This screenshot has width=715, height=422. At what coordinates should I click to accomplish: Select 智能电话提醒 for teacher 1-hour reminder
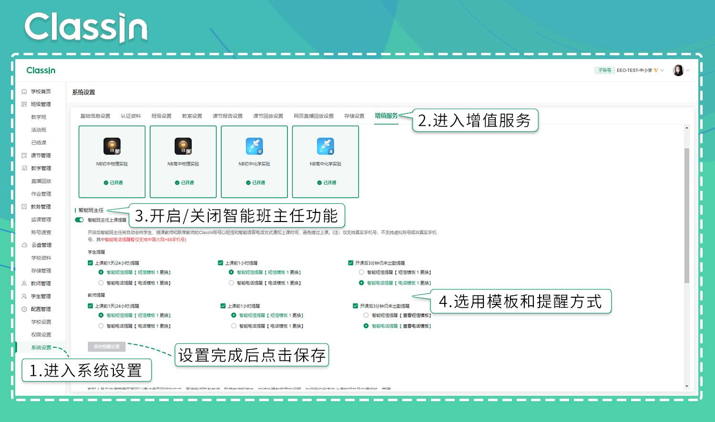pos(234,326)
